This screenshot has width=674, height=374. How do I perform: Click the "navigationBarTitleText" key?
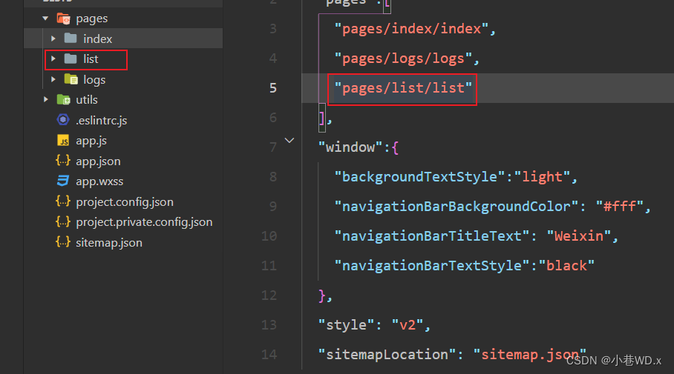[x=431, y=236]
